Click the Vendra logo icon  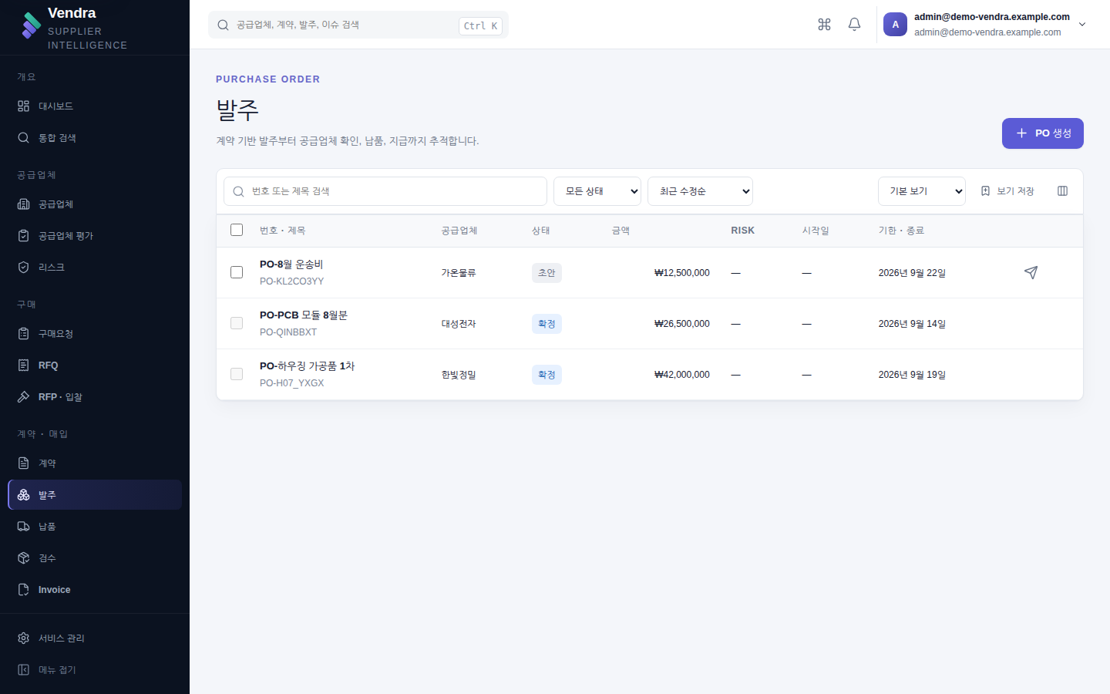[31, 25]
